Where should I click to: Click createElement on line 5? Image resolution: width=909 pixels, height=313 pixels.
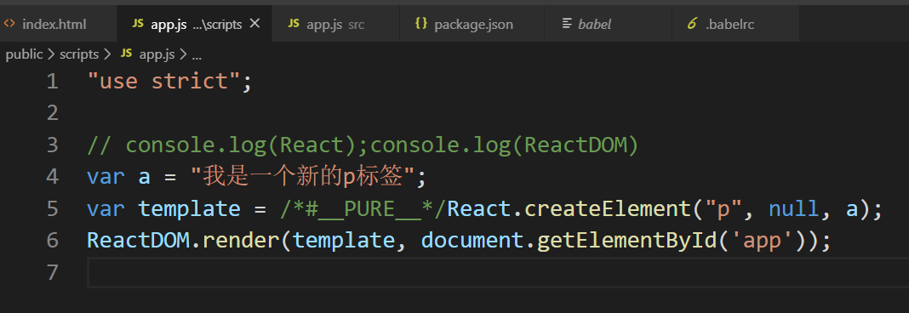(608, 208)
